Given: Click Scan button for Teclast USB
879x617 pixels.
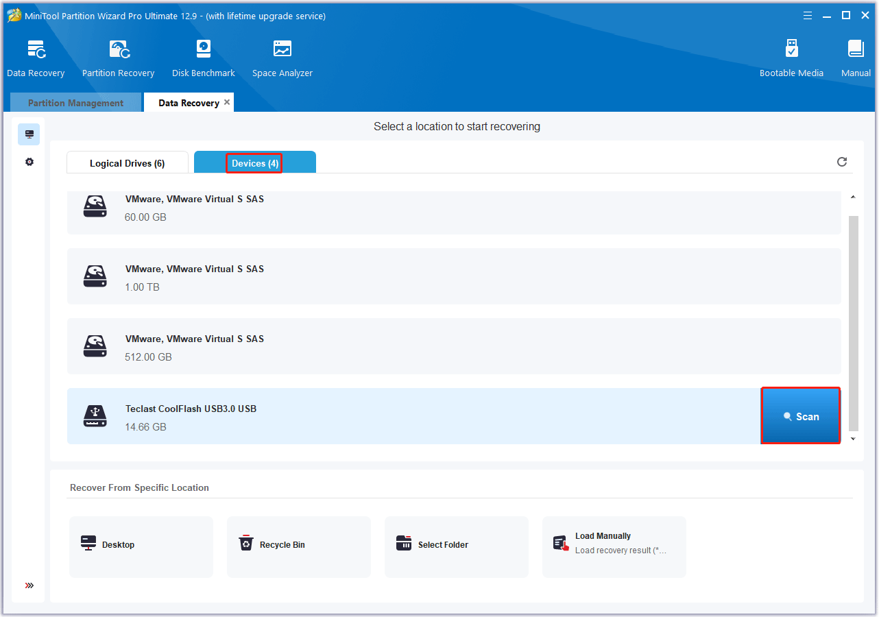Looking at the screenshot, I should [801, 416].
